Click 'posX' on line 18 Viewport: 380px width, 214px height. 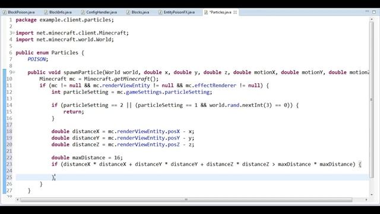(174, 131)
